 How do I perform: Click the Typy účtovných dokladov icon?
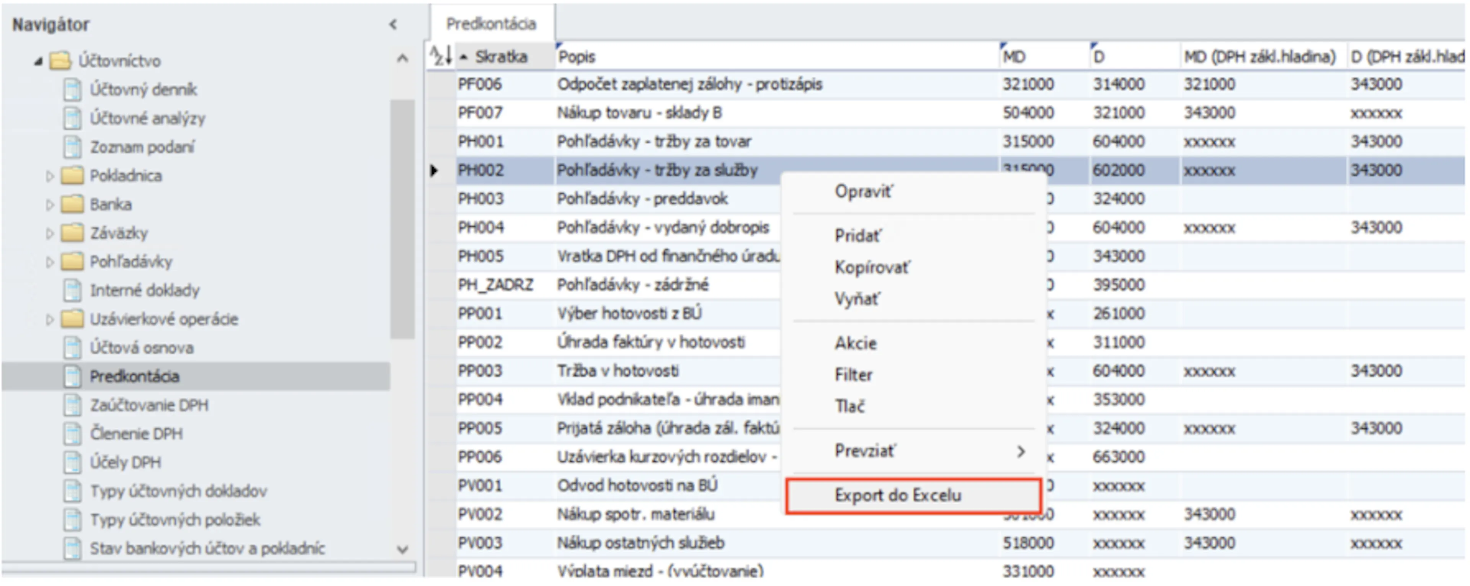(72, 491)
